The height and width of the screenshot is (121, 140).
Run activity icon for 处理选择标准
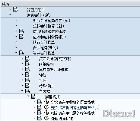tap(47, 118)
